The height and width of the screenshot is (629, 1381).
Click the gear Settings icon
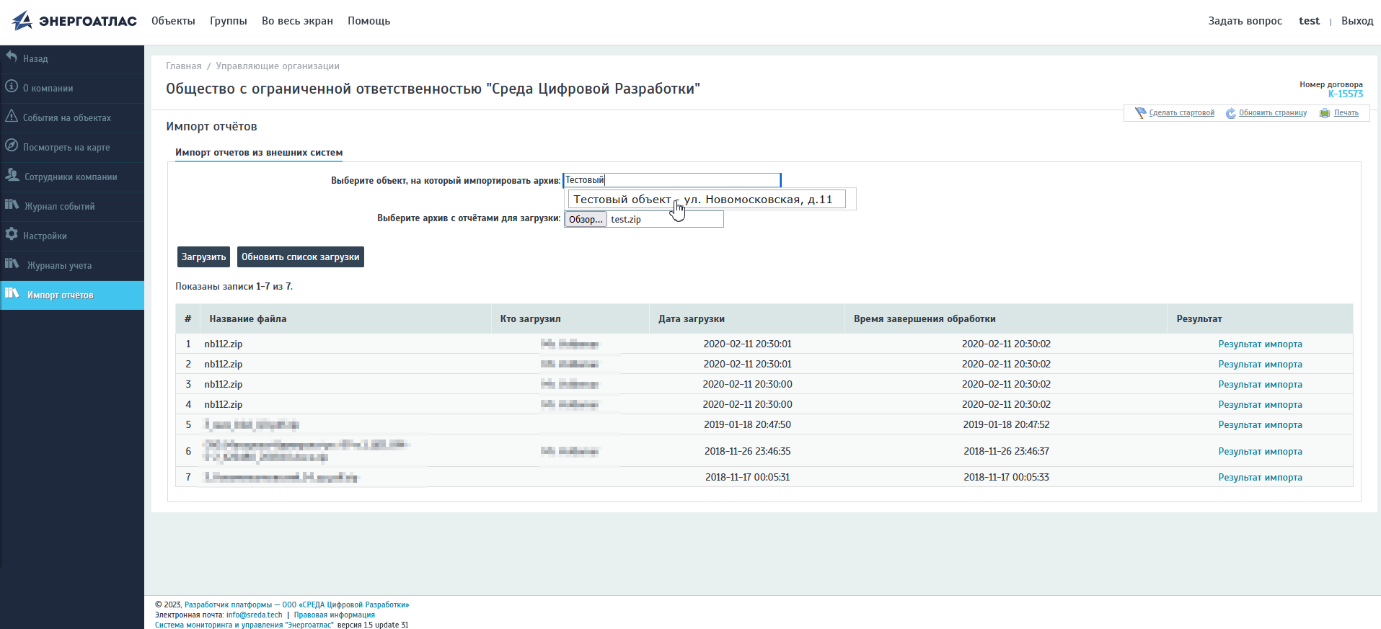pos(12,234)
